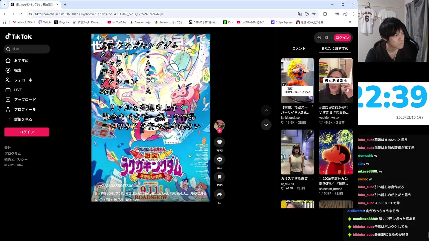This screenshot has height=241, width=429.
Task: Open the Stripe Express bookmark
Action: pyautogui.click(x=282, y=22)
